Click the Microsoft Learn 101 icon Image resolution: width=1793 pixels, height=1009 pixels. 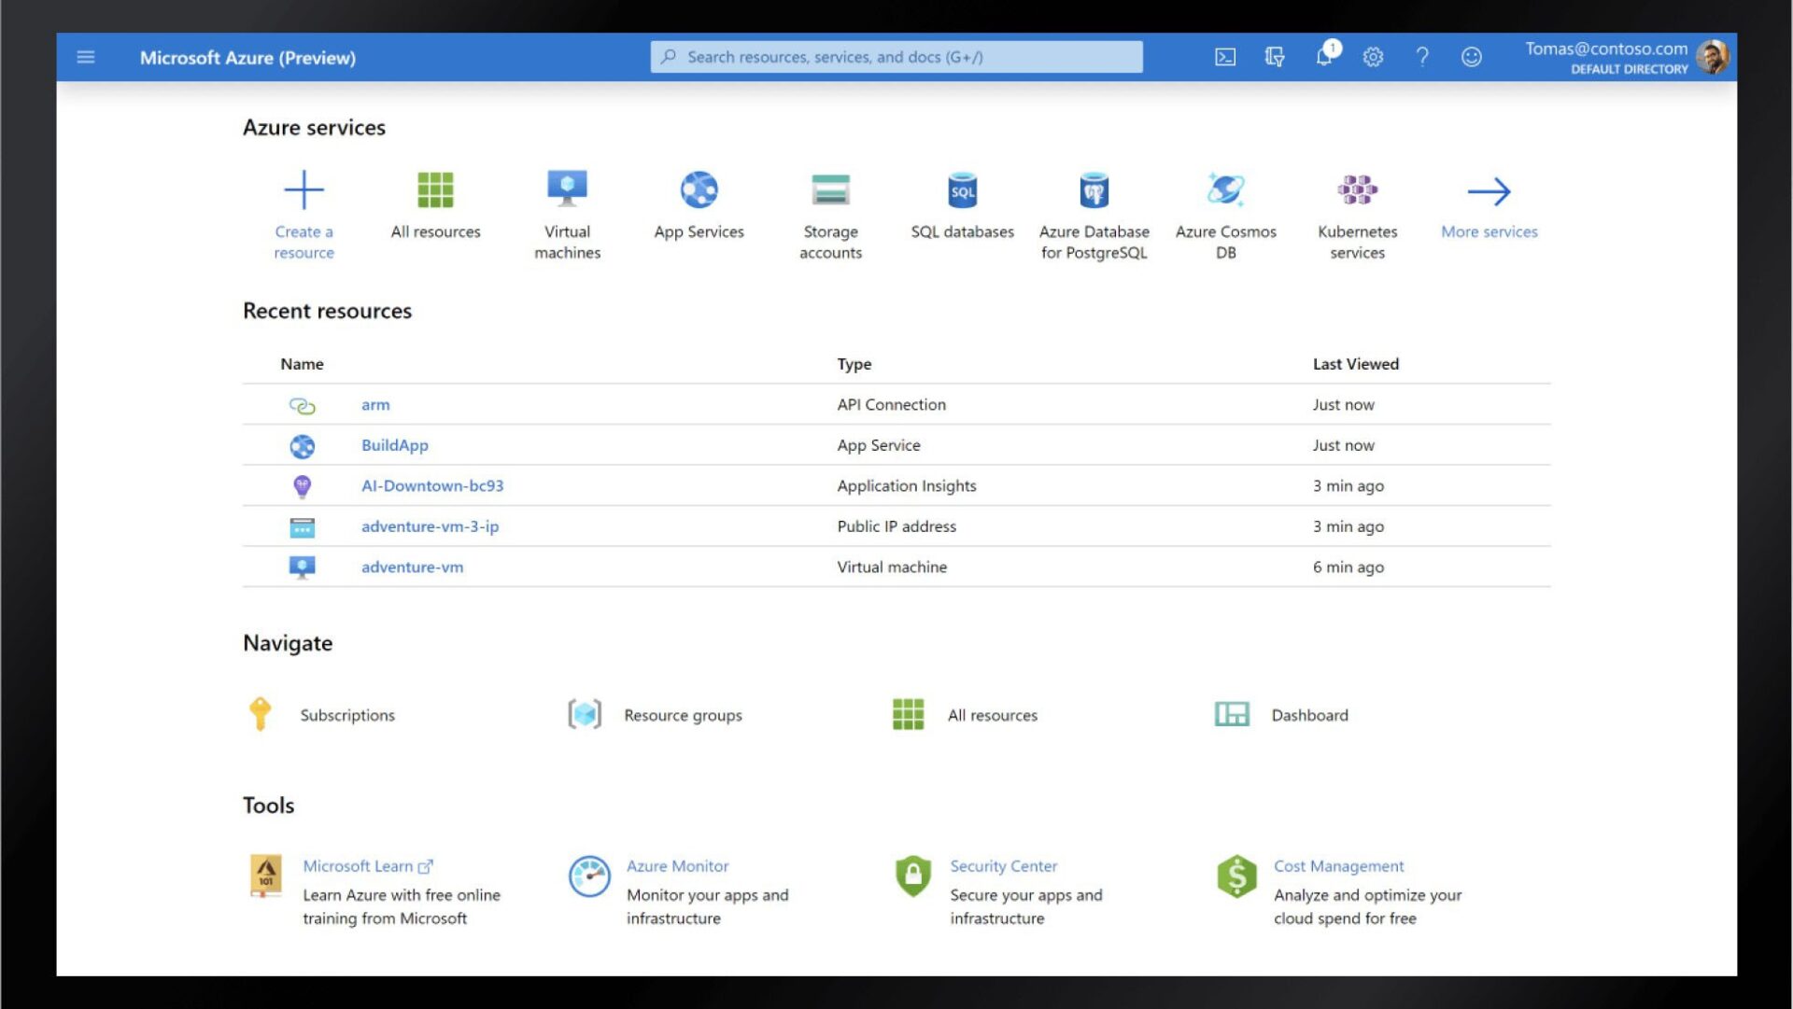click(266, 876)
